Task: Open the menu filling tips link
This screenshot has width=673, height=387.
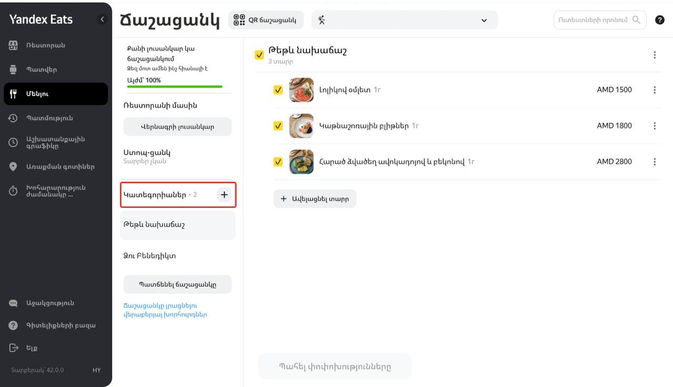Action: coord(165,310)
